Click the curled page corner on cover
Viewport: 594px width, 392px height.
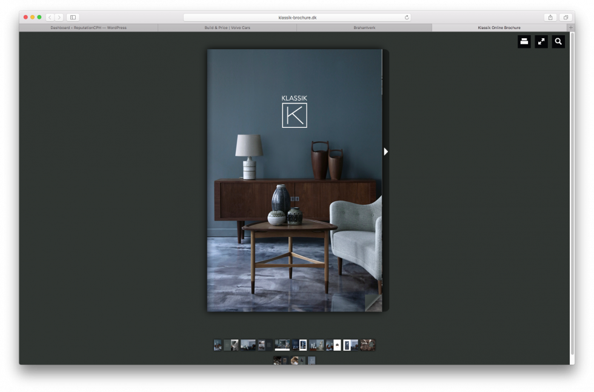tap(373, 303)
